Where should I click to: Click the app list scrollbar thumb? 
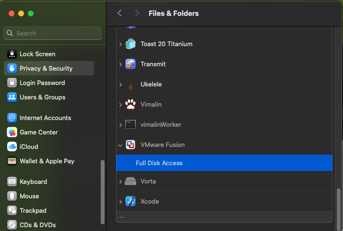(x=339, y=209)
